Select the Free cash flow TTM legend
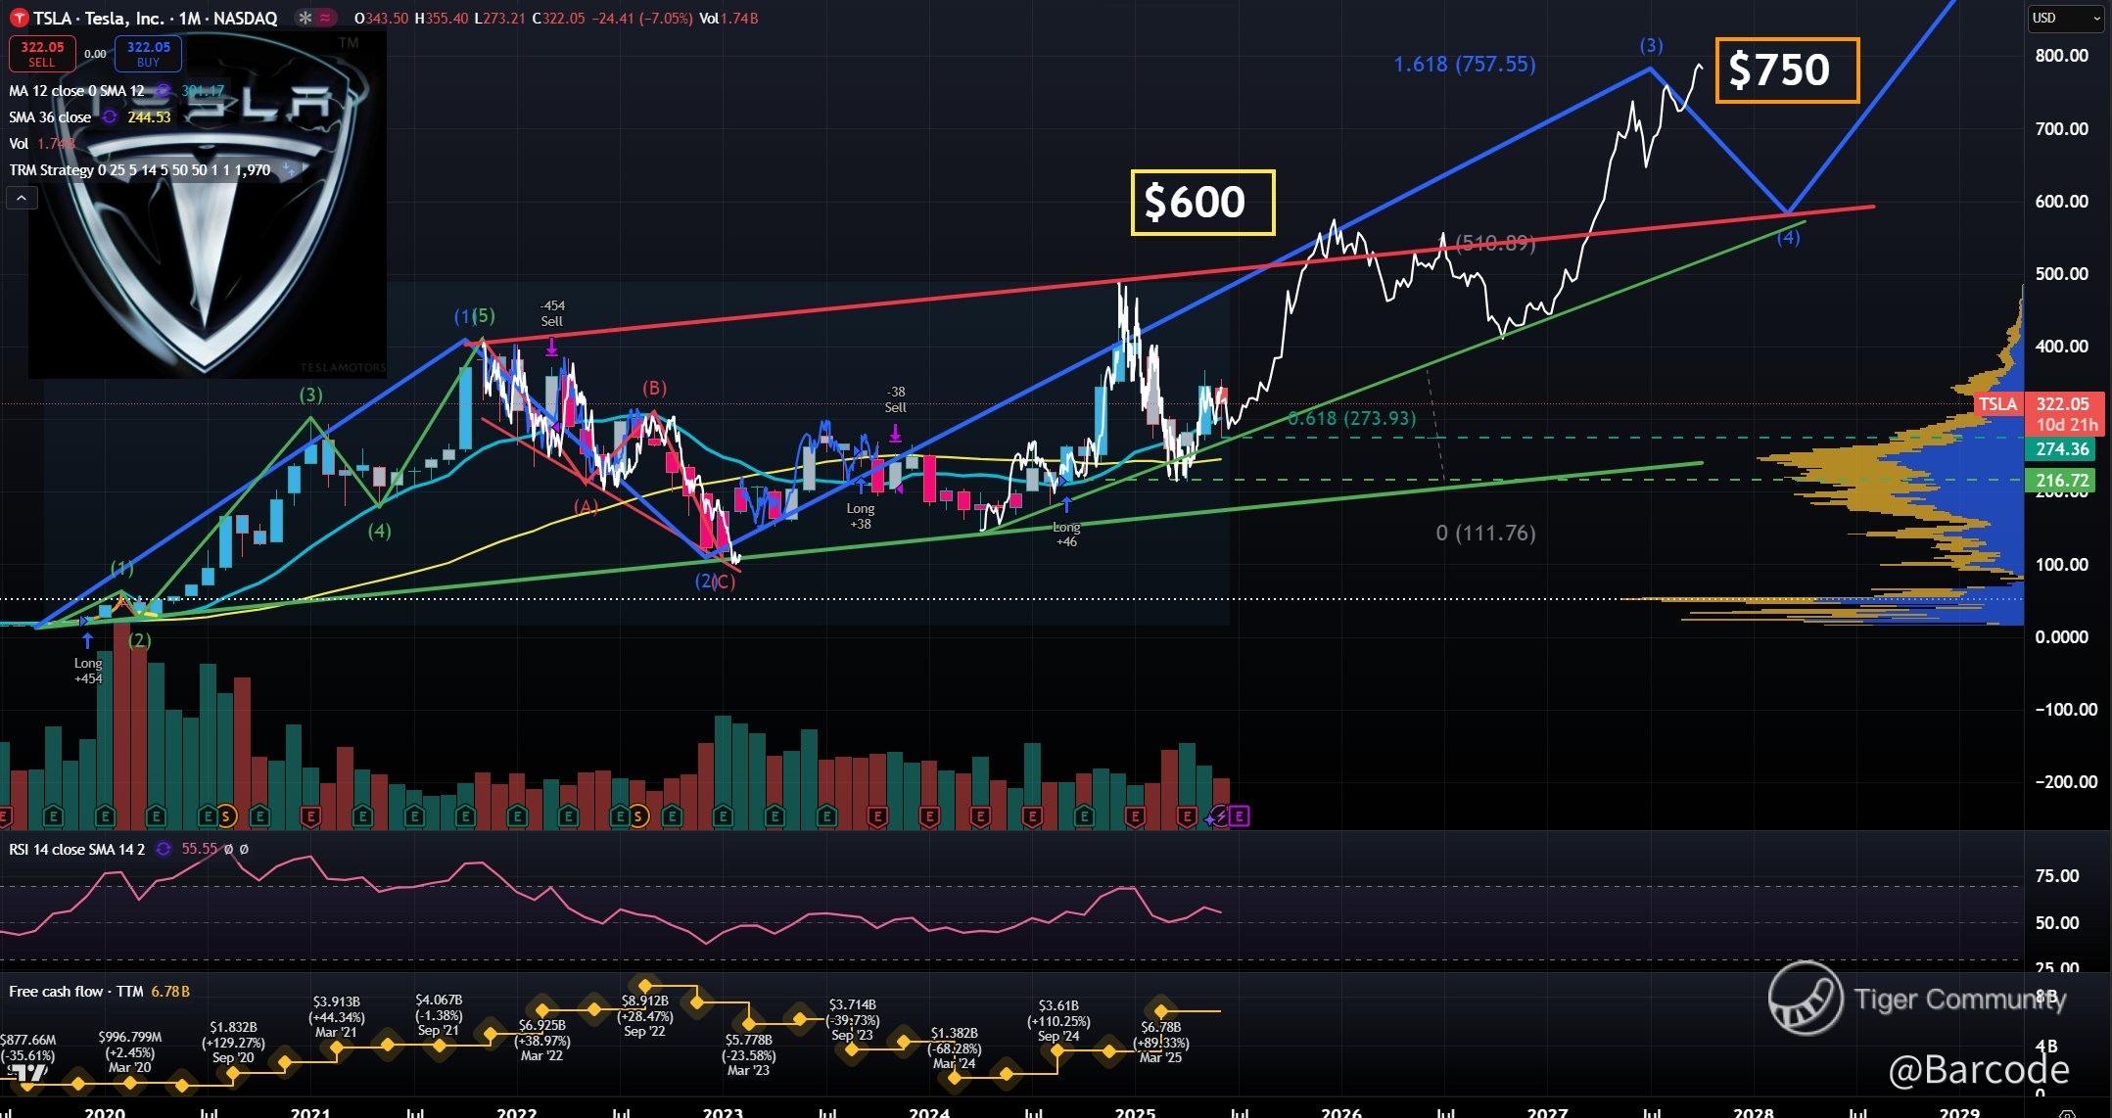2112x1118 pixels. click(x=76, y=992)
